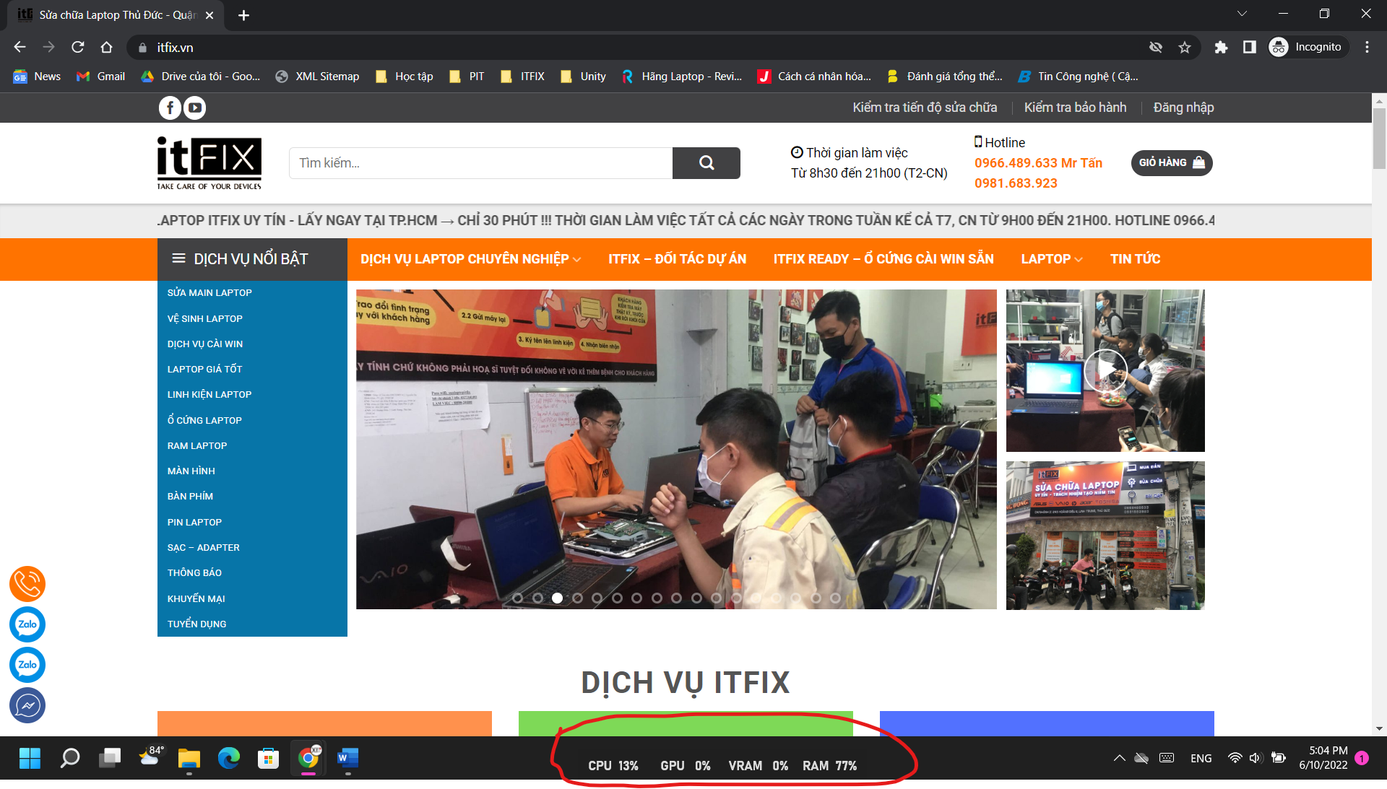The height and width of the screenshot is (789, 1387).
Task: Click the itfix.vn address bar
Action: tap(636, 47)
